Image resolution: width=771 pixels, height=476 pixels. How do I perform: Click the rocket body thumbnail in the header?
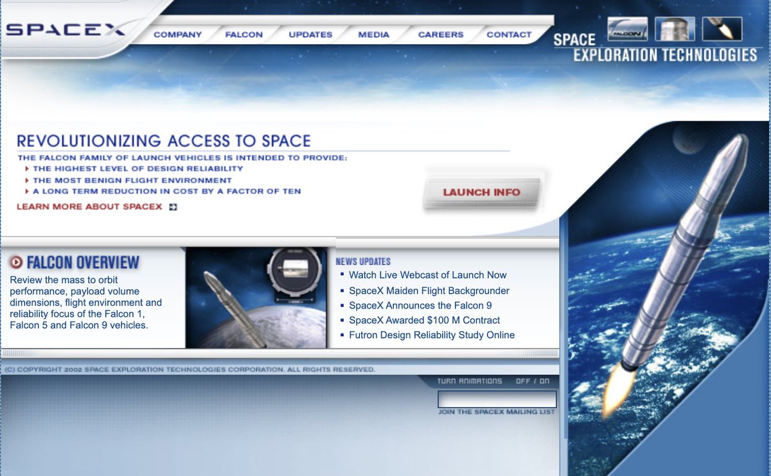click(x=674, y=29)
